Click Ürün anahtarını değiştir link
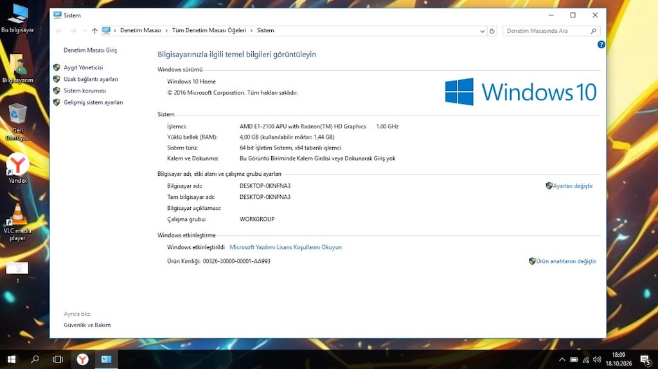Image resolution: width=658 pixels, height=369 pixels. click(x=565, y=261)
